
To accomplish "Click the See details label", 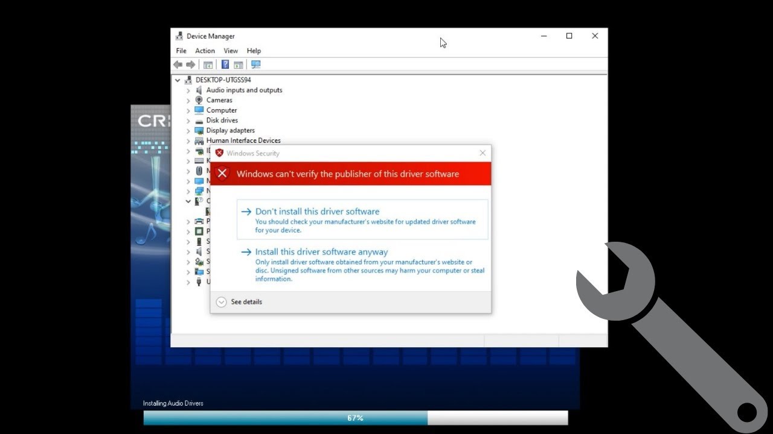I will pos(246,302).
